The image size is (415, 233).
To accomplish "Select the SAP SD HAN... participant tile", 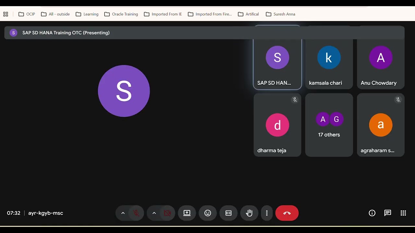I will point(277,58).
